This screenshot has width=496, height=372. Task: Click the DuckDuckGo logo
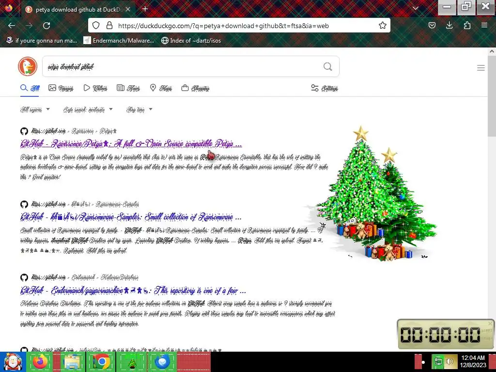pyautogui.click(x=28, y=66)
